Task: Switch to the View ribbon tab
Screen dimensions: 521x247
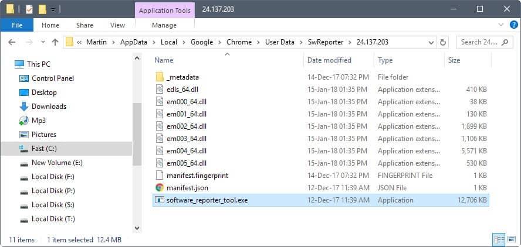Action: [x=117, y=25]
